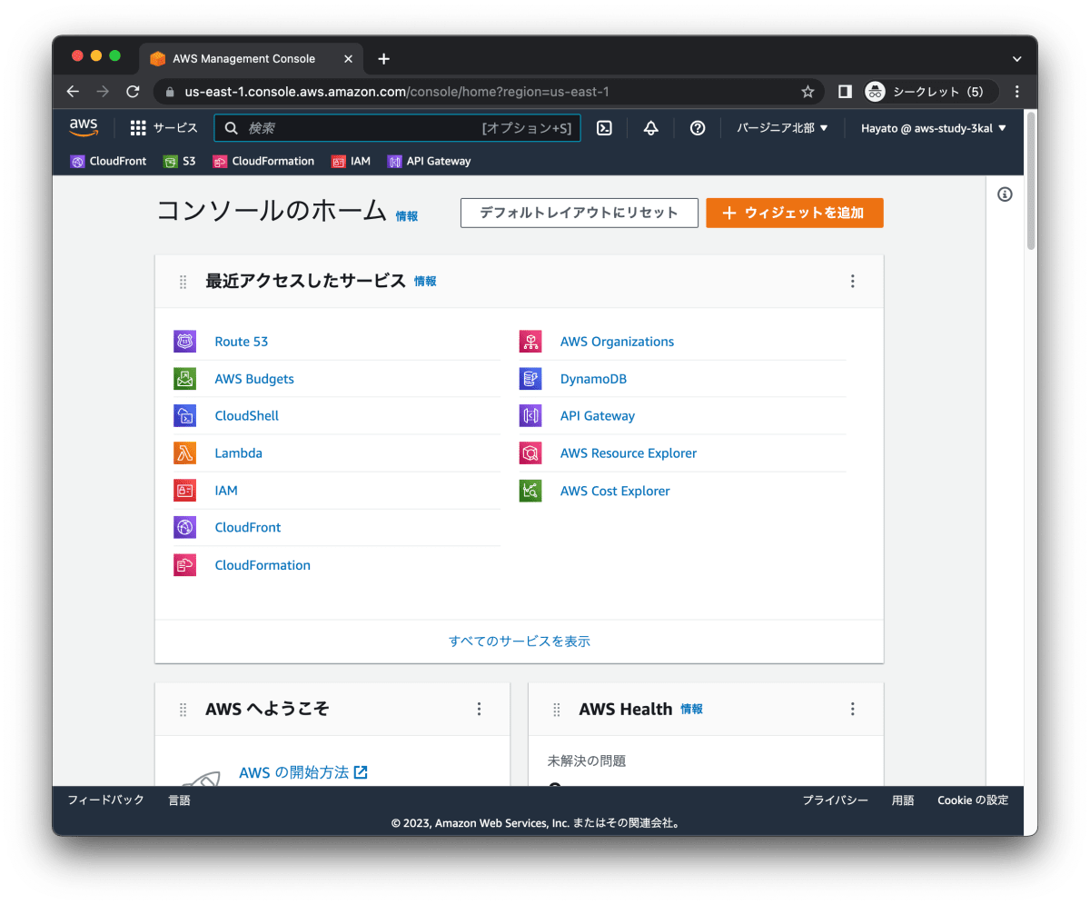
Task: Click the page vertical scrollbar thumb
Action: pyautogui.click(x=1031, y=180)
